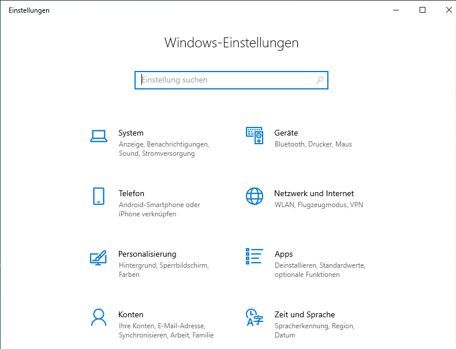Image resolution: width=456 pixels, height=349 pixels.
Task: Select the Telefon smartphone icon
Action: pos(99,196)
